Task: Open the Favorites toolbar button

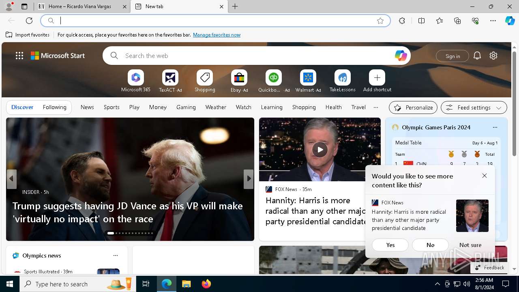Action: (440, 21)
